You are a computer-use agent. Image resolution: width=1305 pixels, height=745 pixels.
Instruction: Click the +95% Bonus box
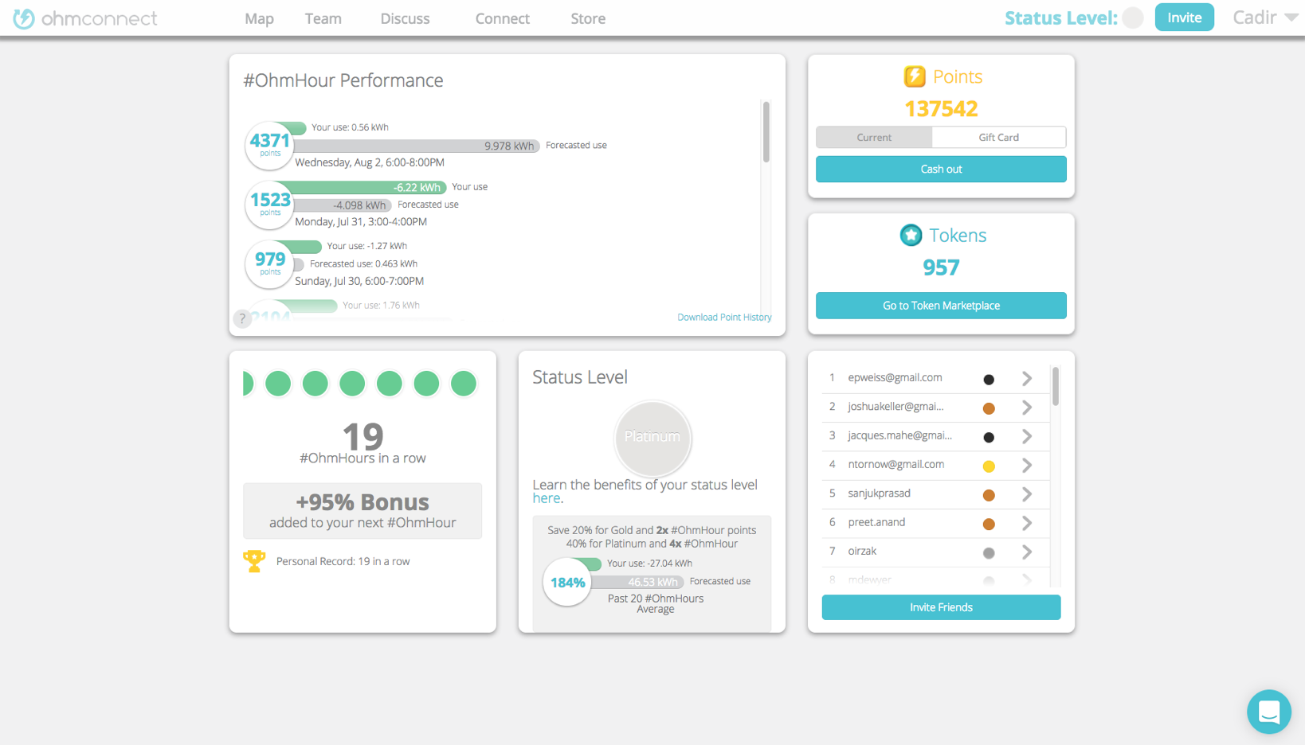click(x=362, y=511)
